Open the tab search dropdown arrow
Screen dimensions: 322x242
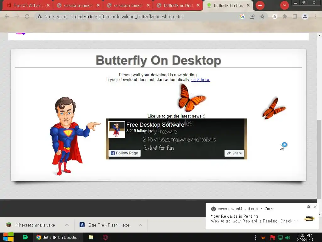pyautogui.click(x=284, y=5)
